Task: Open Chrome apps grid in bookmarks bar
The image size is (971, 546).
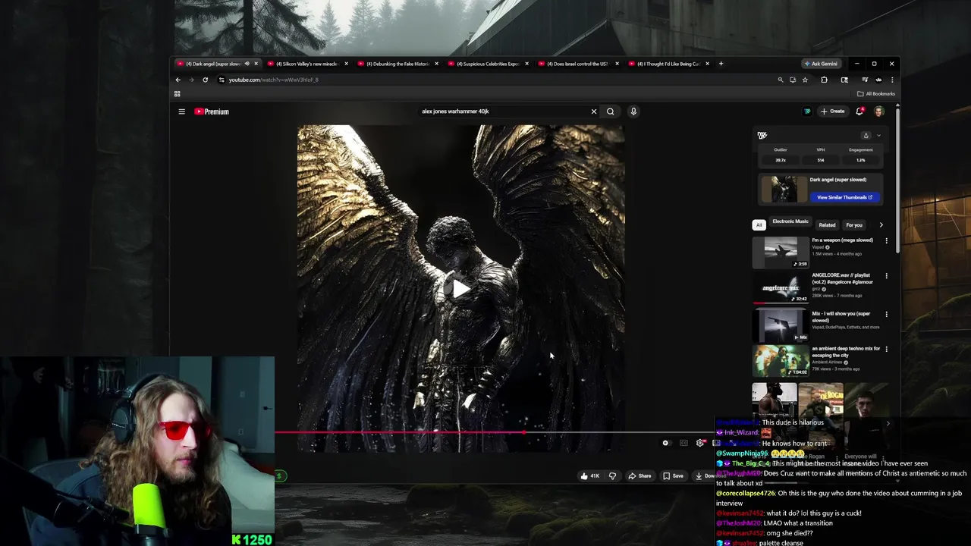Action: (178, 94)
